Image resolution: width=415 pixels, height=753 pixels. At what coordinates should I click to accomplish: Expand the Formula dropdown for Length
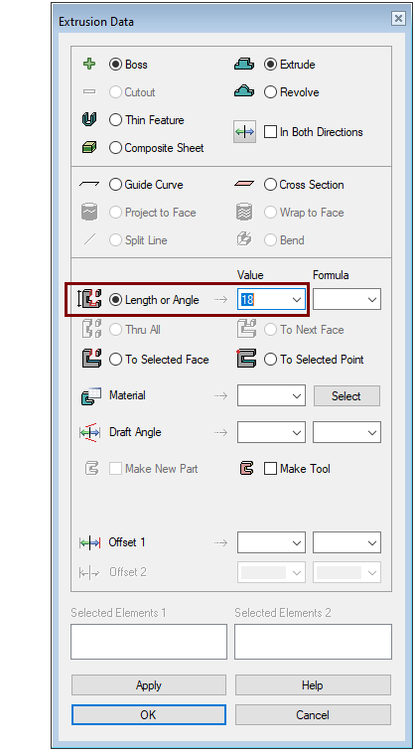coord(372,300)
